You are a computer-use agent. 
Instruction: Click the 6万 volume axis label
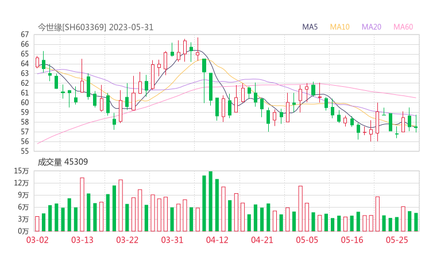(x=24, y=207)
